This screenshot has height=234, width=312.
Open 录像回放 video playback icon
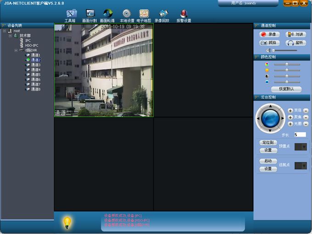tap(163, 13)
